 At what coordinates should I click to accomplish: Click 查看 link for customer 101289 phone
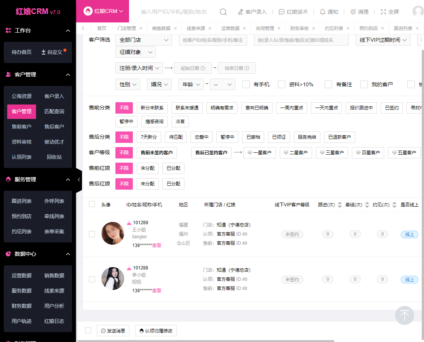click(157, 245)
